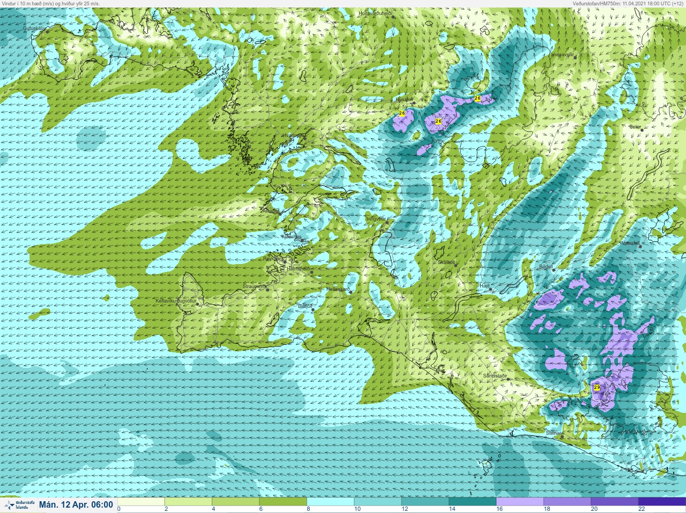Click the Mán. 12 Apr. 06:00 date label
Image resolution: width=686 pixels, height=513 pixels.
(76, 504)
